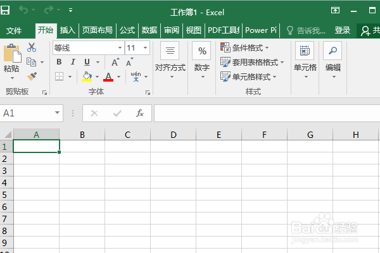The width and height of the screenshot is (380, 253).
Task: Click the wén phonetic guide icon
Action: 136,77
